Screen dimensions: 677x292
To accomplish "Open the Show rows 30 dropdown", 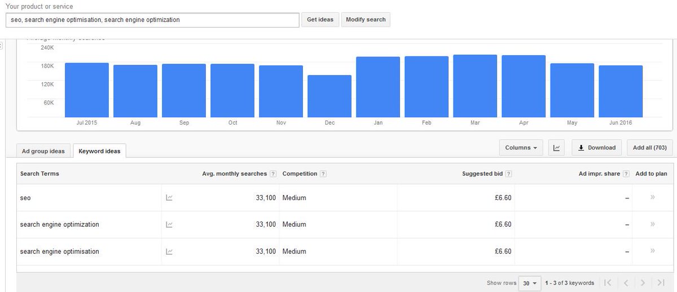I will click(530, 283).
